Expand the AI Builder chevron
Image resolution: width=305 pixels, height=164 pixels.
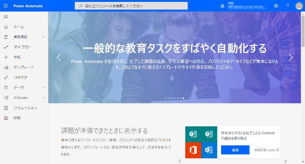click(43, 98)
